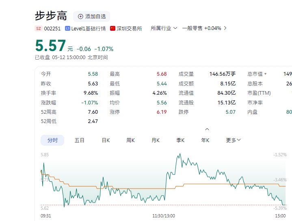Switch to the 年K chart tab
The height and width of the screenshot is (221, 292).
(205, 140)
